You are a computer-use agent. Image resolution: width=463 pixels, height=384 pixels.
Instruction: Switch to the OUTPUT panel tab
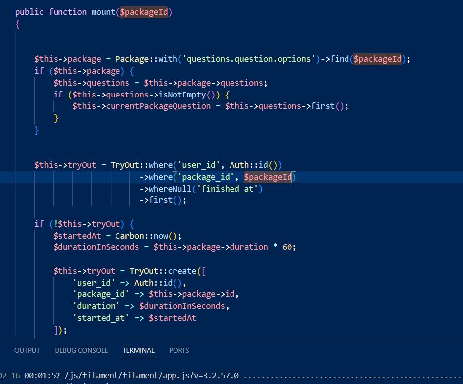[27, 350]
